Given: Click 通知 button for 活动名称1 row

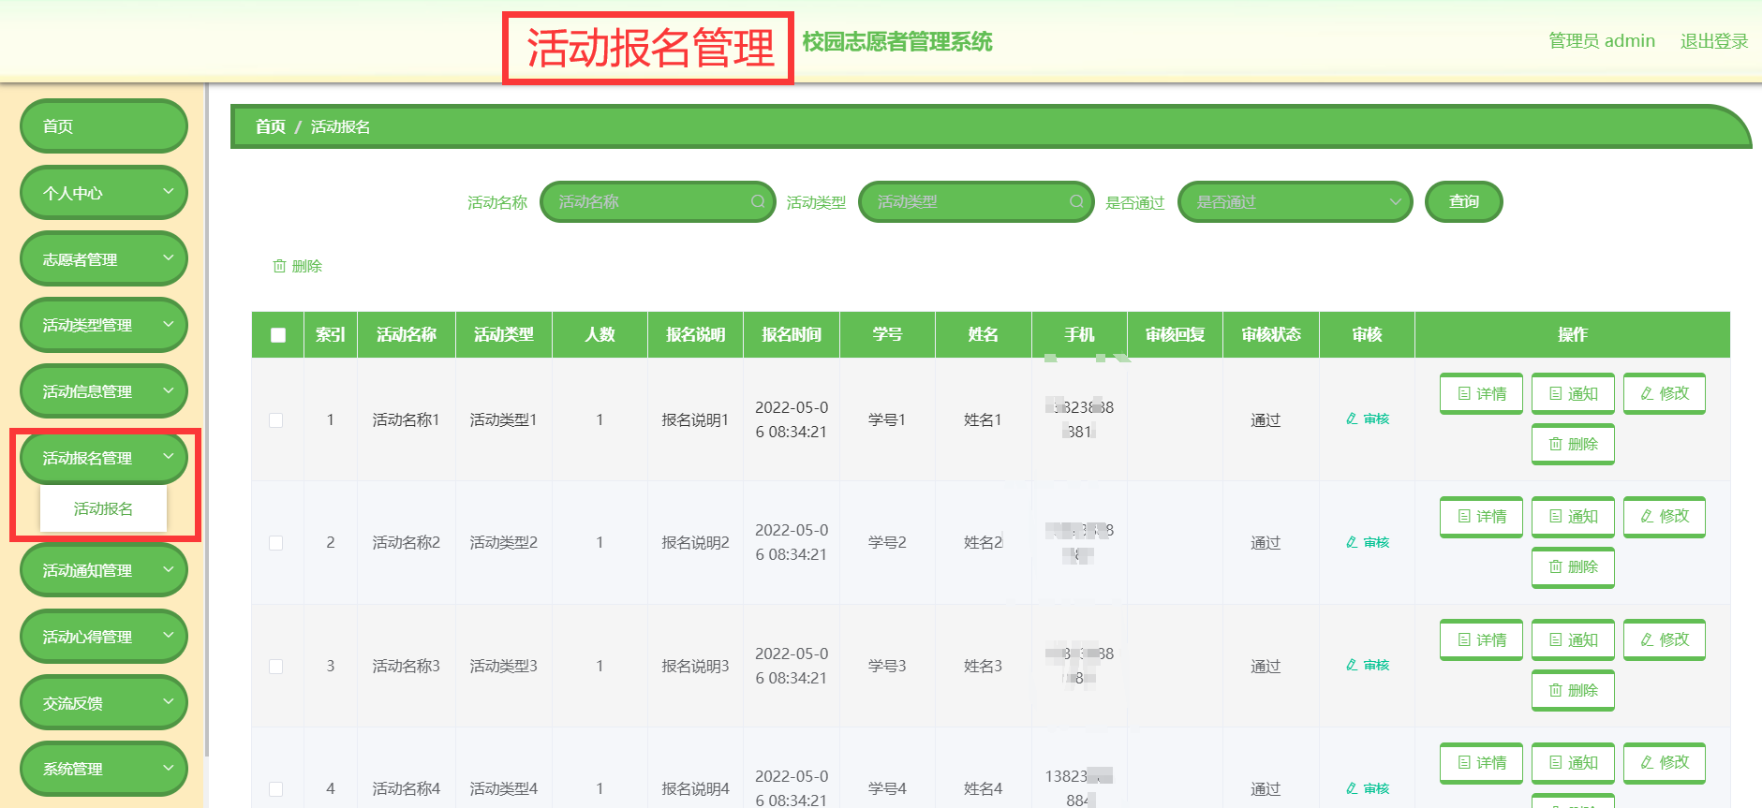Looking at the screenshot, I should pos(1573,393).
